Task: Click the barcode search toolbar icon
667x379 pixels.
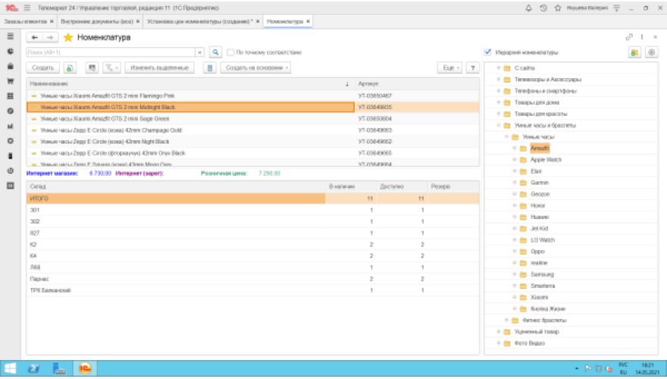Action: (92, 67)
